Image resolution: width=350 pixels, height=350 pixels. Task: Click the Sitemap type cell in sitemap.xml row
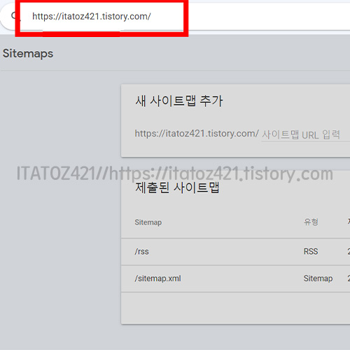(x=318, y=279)
